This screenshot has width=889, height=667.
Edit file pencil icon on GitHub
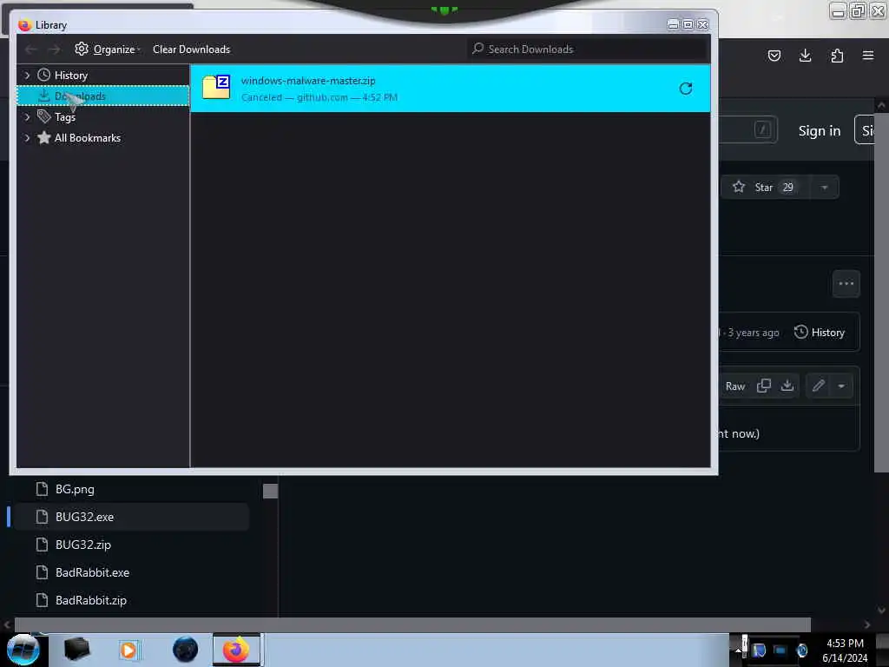tap(818, 386)
